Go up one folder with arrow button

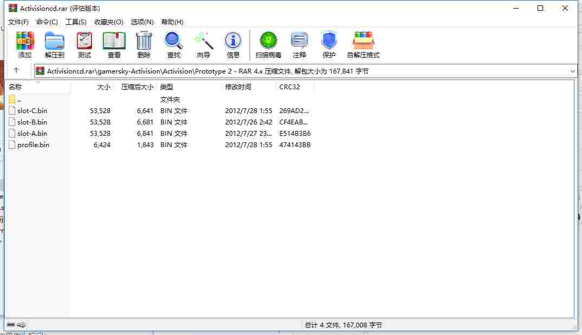pyautogui.click(x=16, y=70)
